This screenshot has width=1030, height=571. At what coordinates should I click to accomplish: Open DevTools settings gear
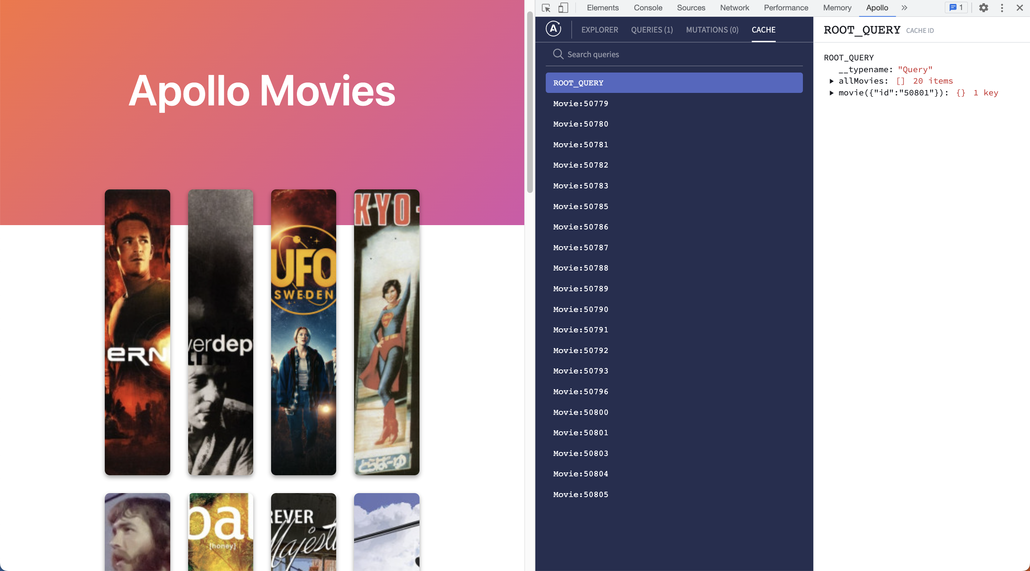click(983, 8)
